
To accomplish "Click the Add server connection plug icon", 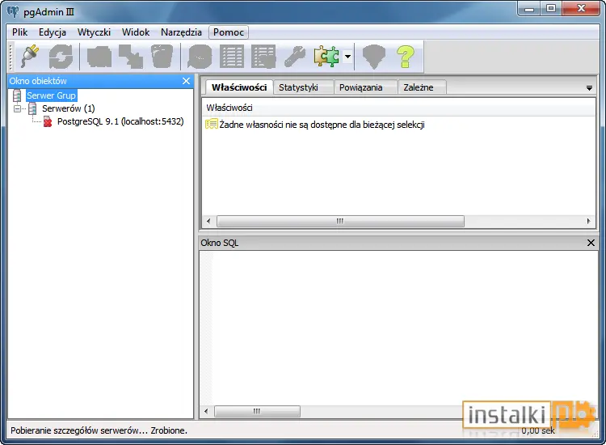I will 30,57.
